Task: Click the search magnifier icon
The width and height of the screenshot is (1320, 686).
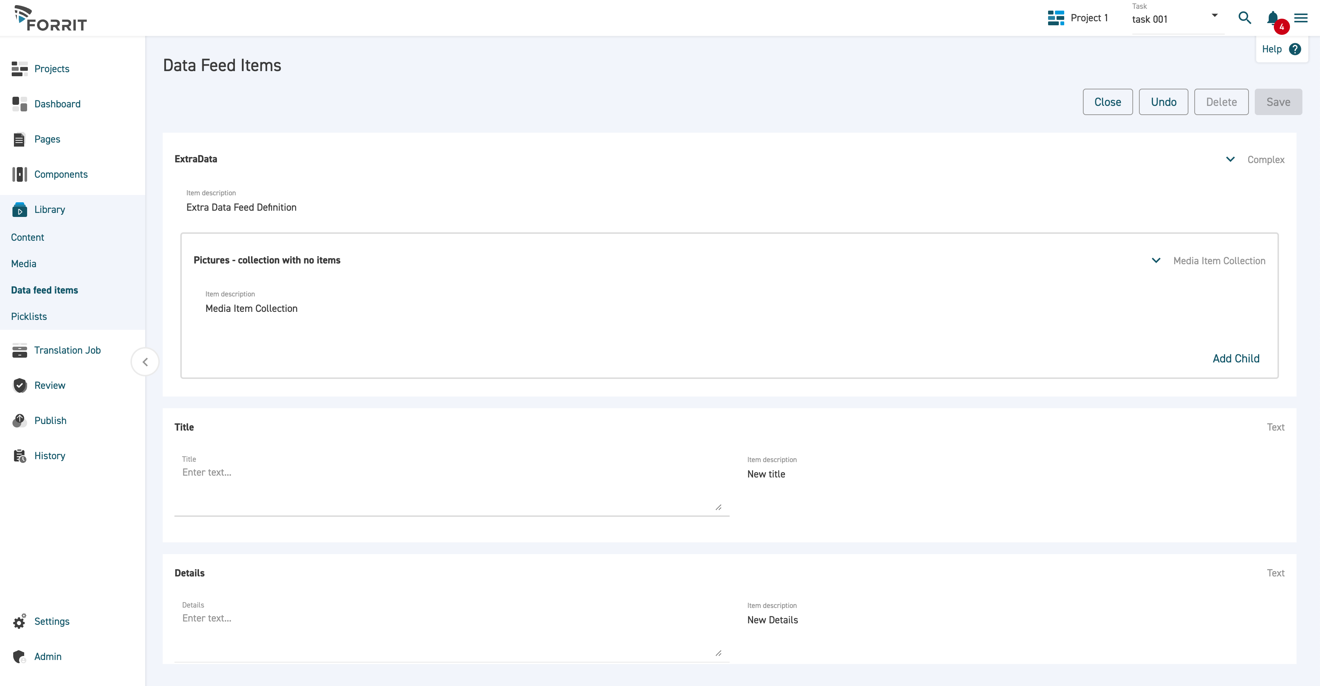Action: (x=1244, y=18)
